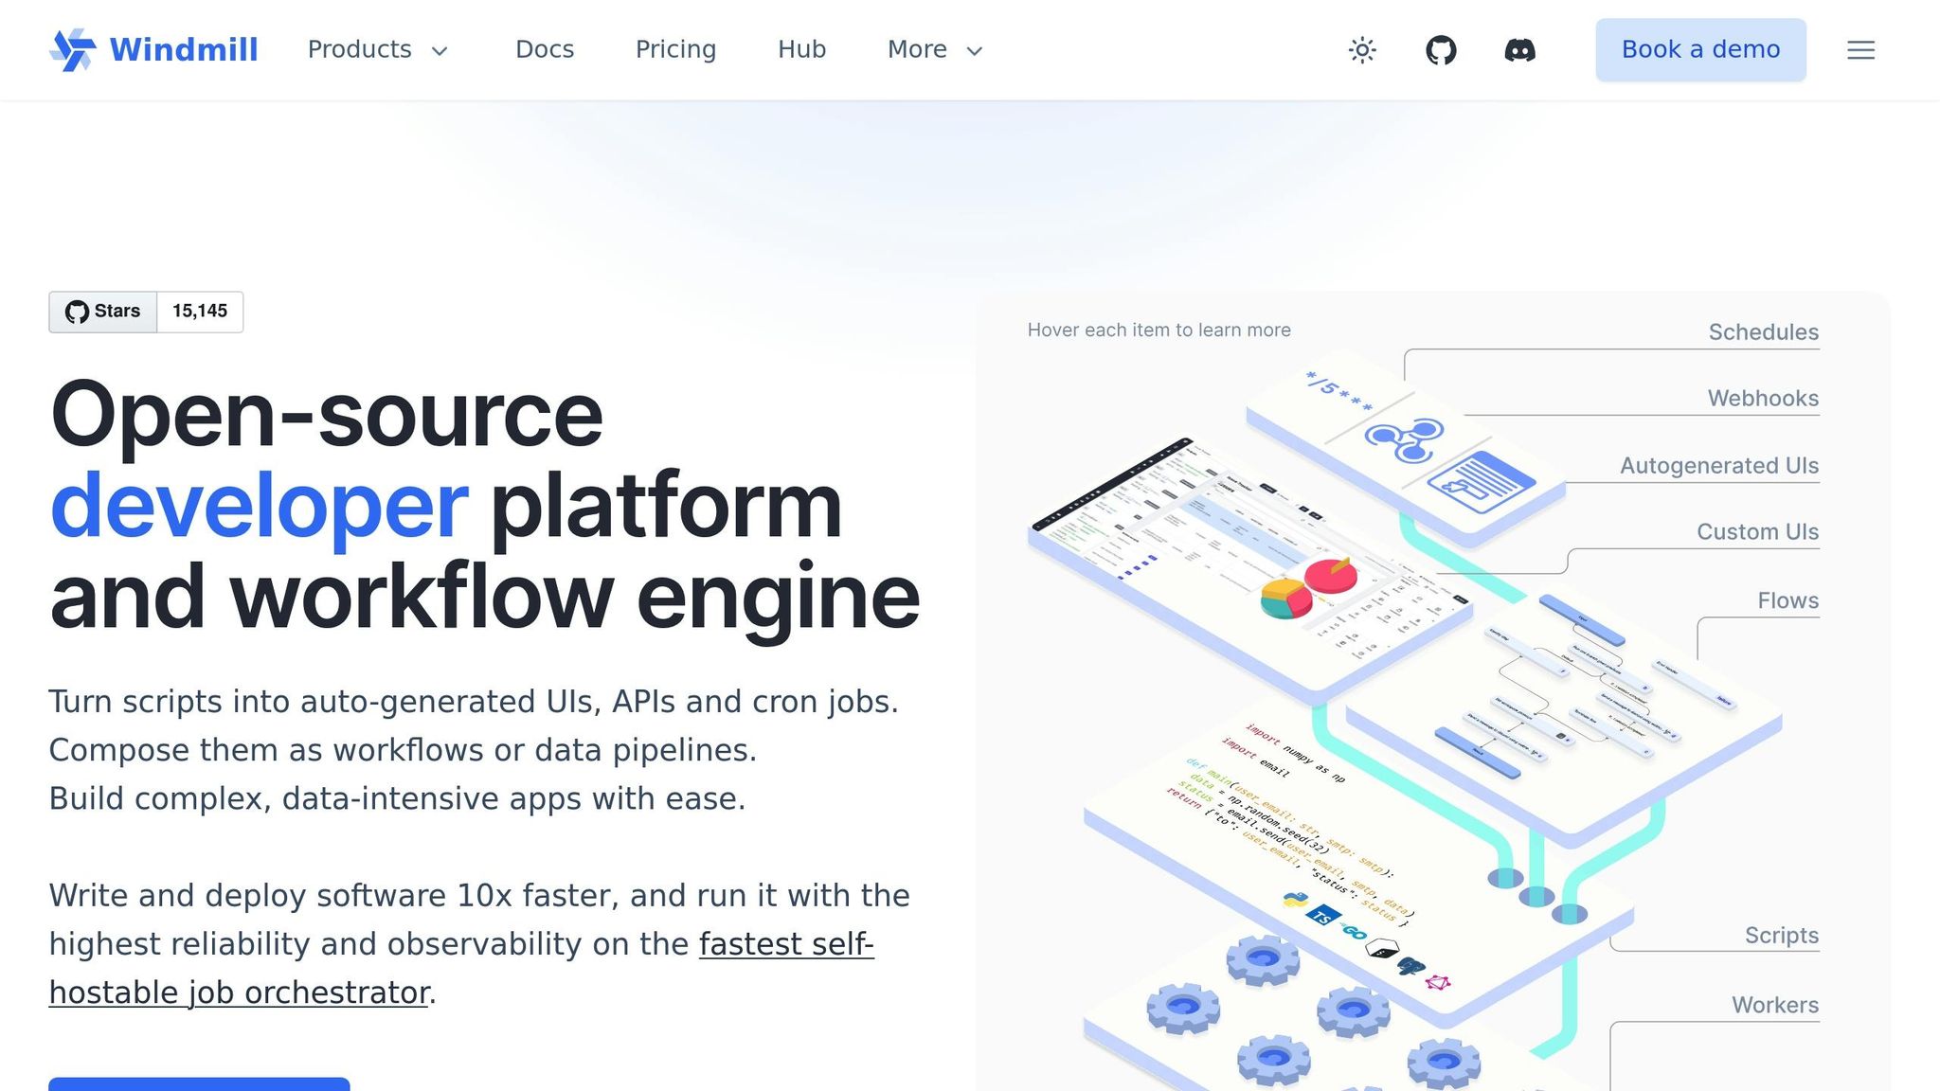Click the TypeScript language icon

(x=1321, y=917)
